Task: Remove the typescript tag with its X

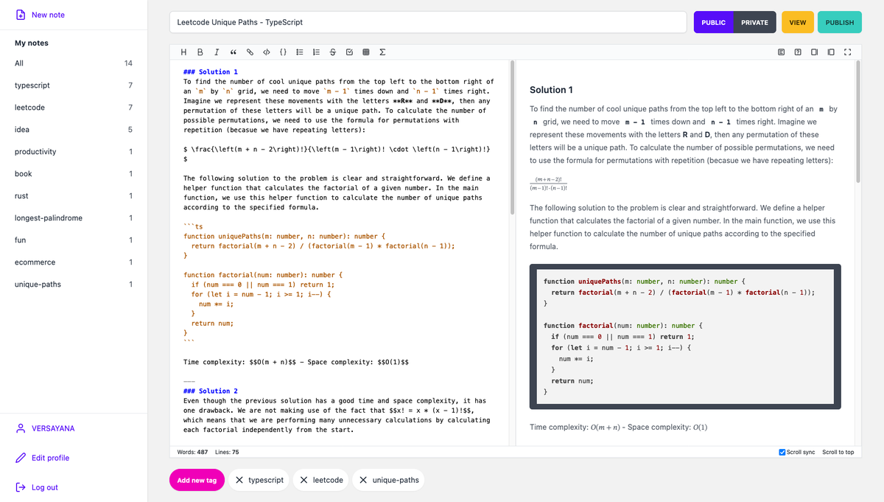Action: (x=239, y=480)
